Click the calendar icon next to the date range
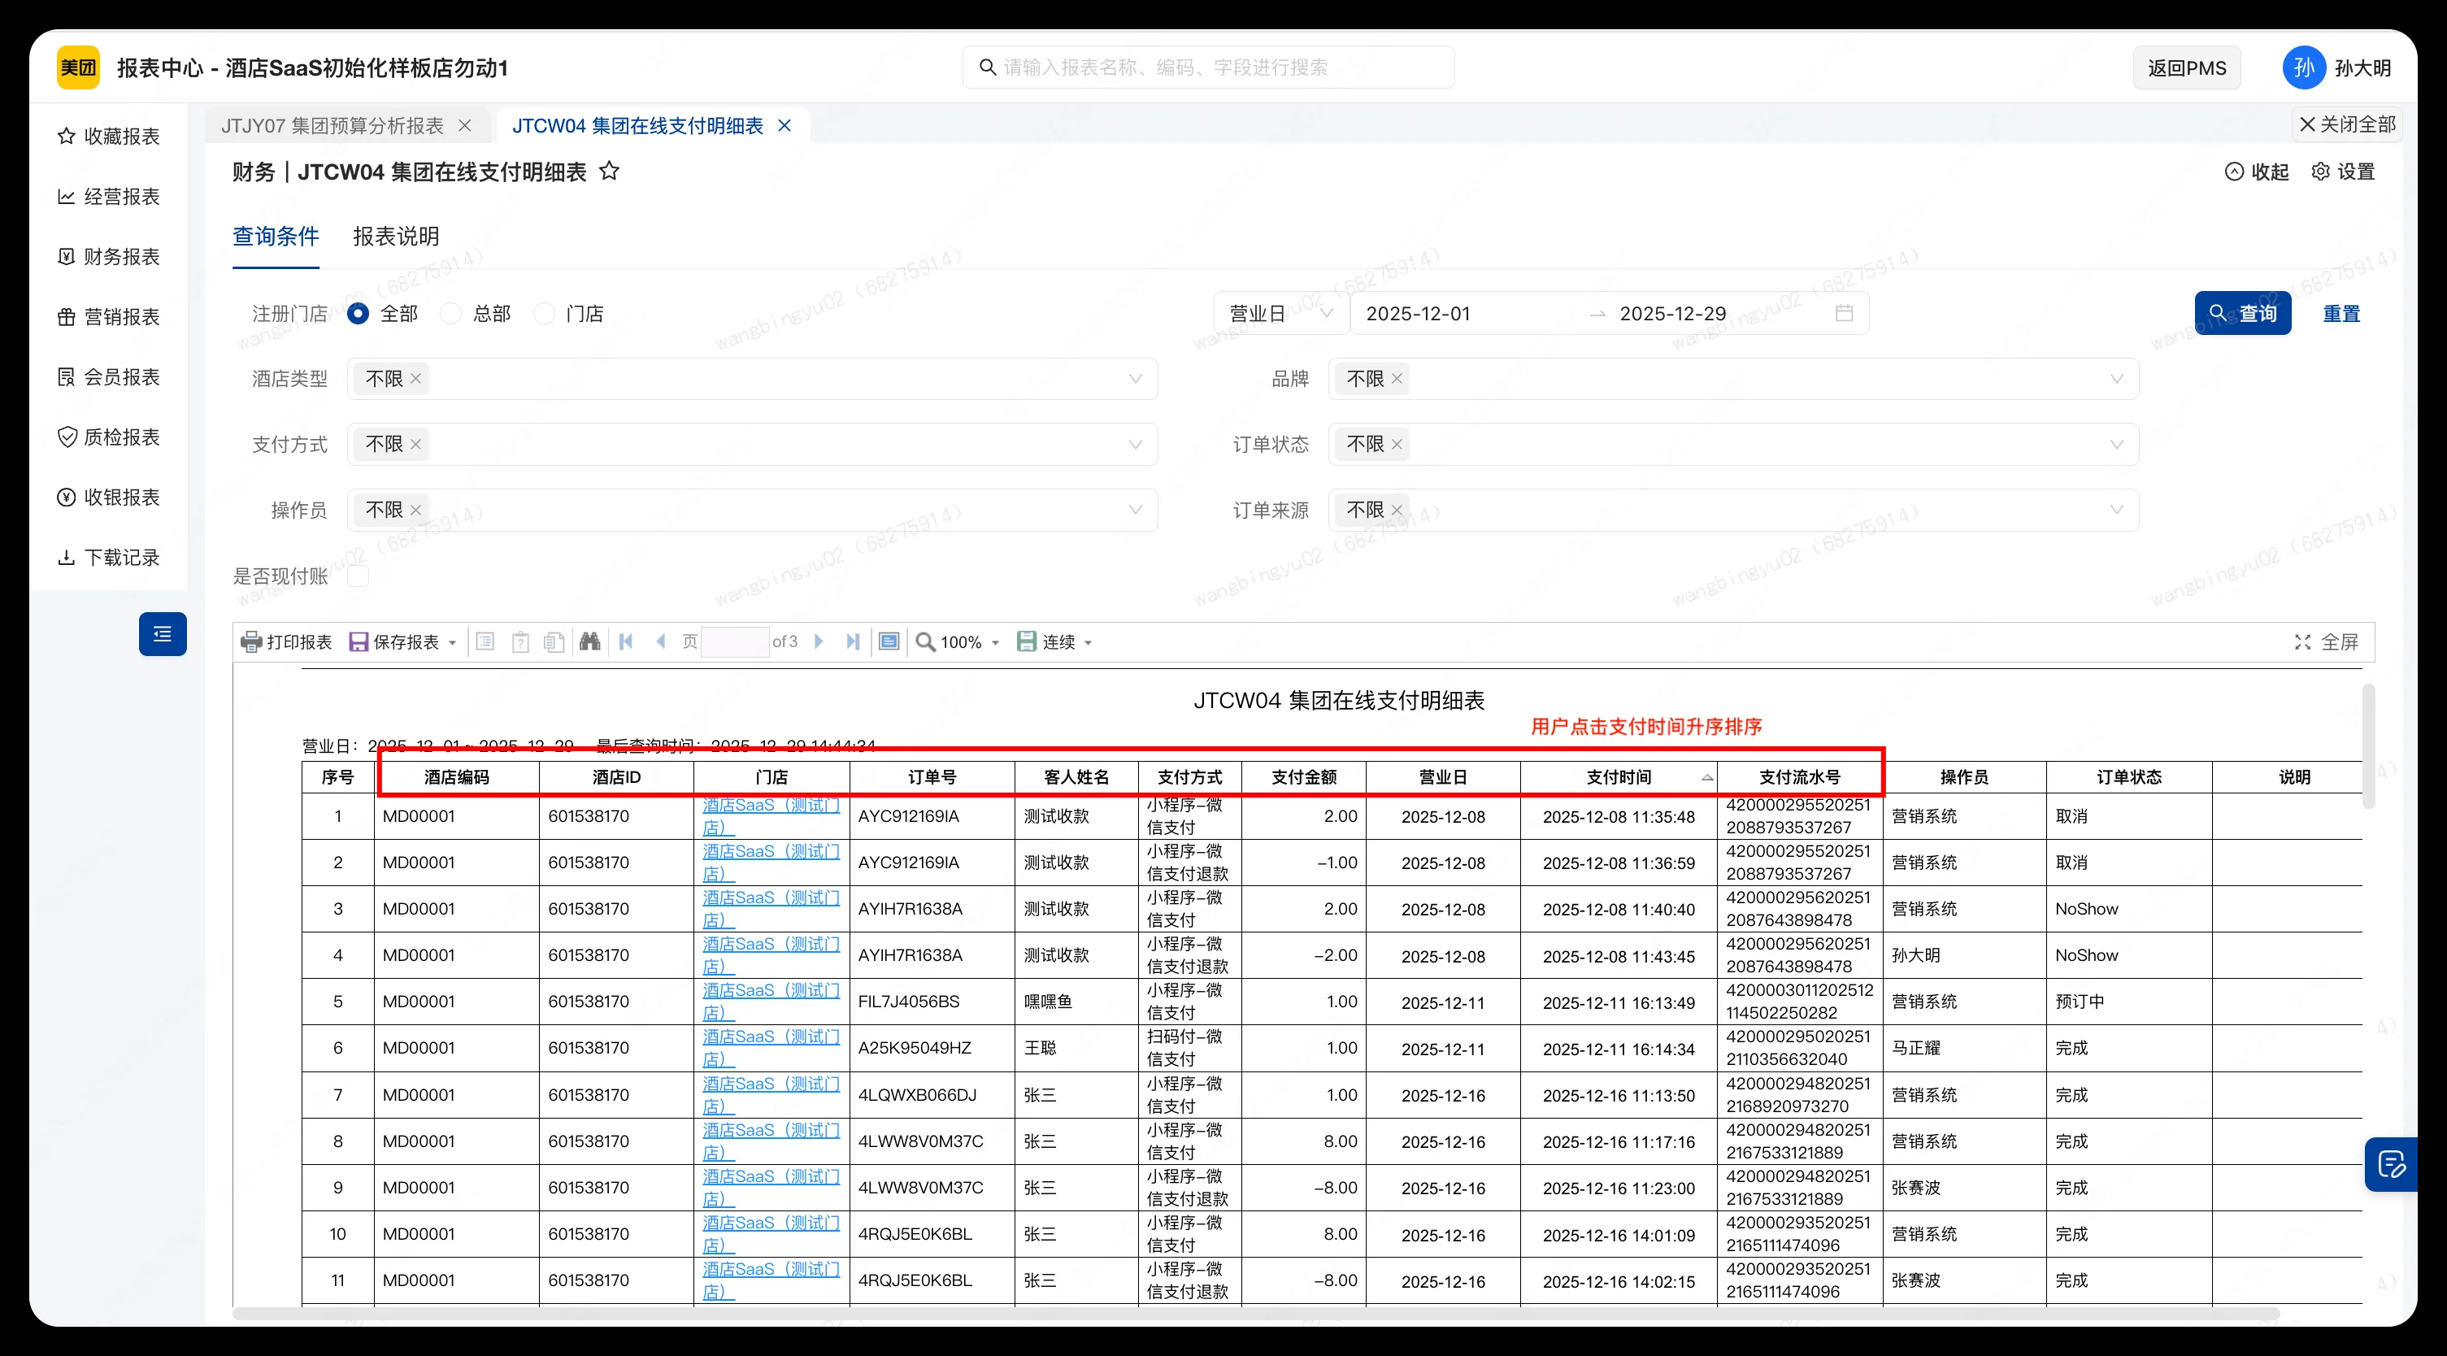2447x1356 pixels. (1844, 313)
